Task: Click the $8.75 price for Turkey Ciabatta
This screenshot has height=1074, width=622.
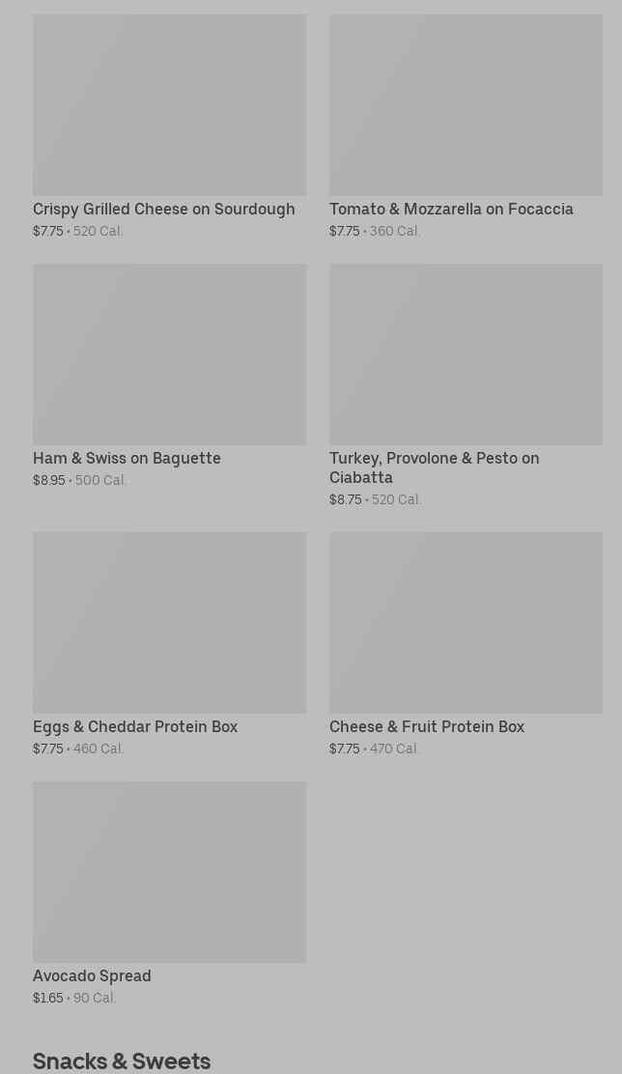Action: 345,499
